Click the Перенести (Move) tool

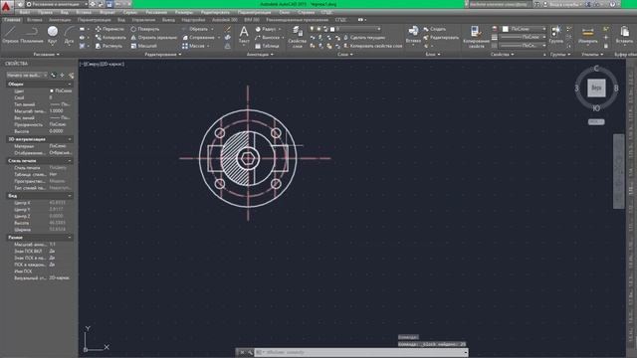(109, 29)
